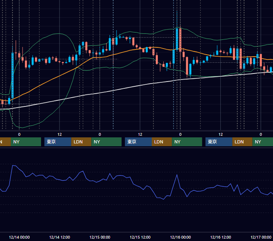
Task: Click the NY session block spanning 12/14 00:00
Action: tap(26, 142)
